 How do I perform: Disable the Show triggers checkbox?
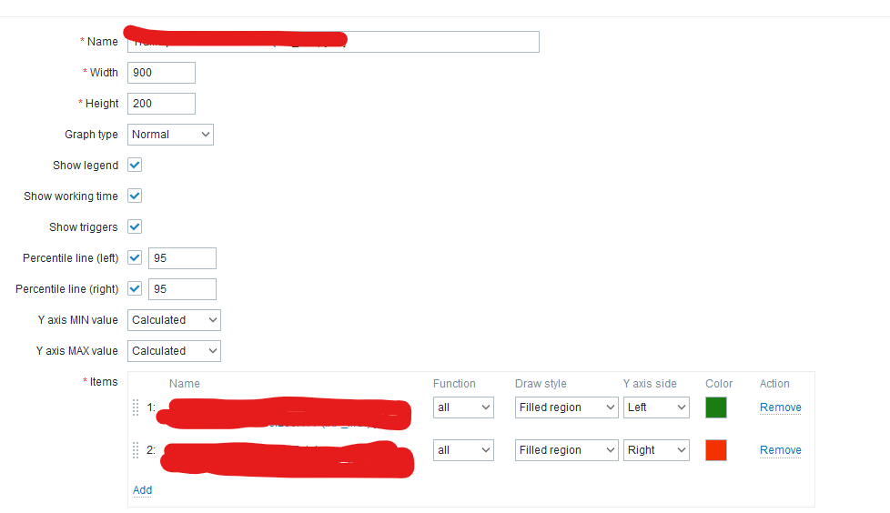135,227
